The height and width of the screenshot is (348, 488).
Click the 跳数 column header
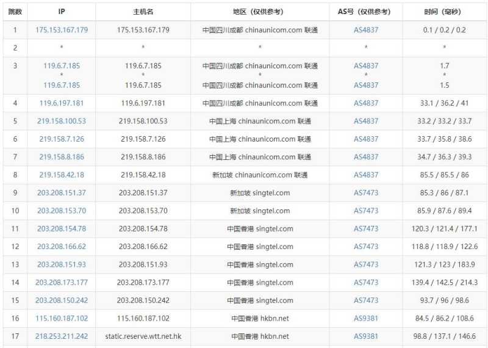coord(15,12)
